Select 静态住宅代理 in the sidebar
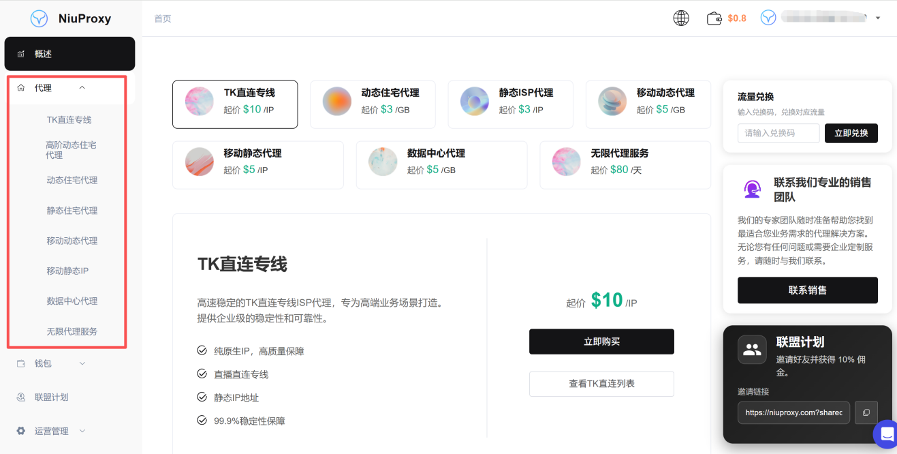Screen dimensions: 897x454 (72, 211)
